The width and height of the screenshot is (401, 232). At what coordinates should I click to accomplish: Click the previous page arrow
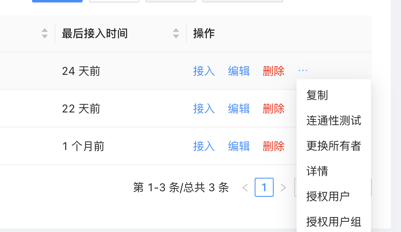click(245, 187)
